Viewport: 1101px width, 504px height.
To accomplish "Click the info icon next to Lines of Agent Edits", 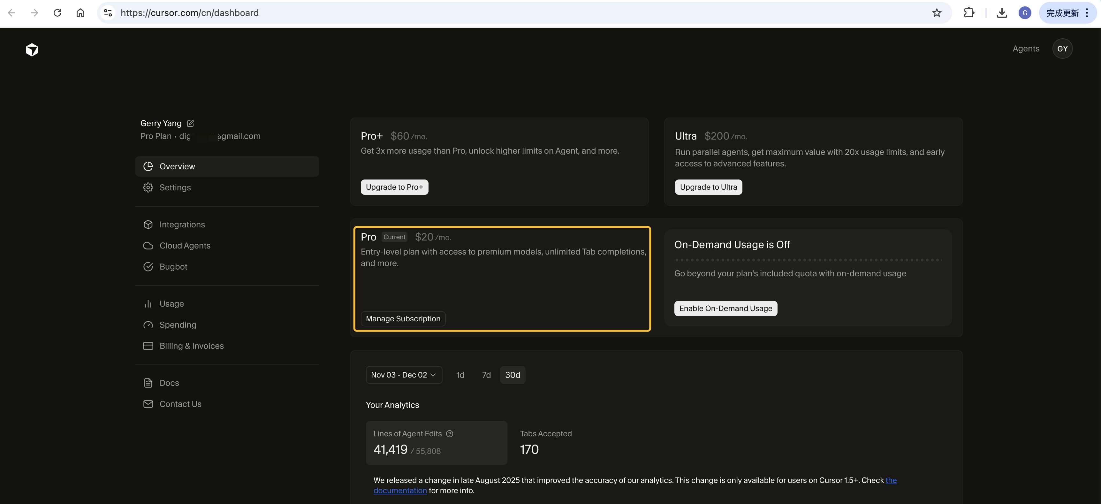I will (449, 433).
